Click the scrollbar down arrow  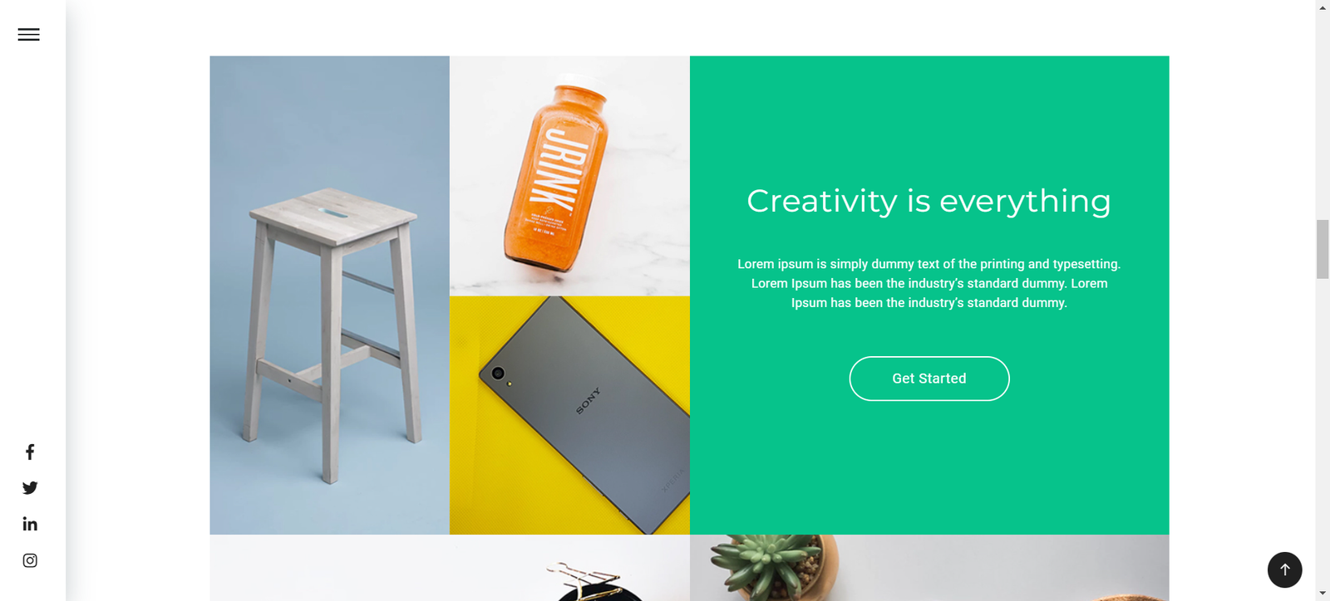pos(1323,594)
